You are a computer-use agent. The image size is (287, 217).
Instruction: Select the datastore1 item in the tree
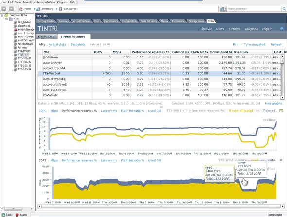click(x=24, y=26)
